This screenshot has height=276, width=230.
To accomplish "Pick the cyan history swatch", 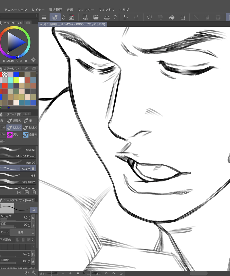I will click(11, 80).
